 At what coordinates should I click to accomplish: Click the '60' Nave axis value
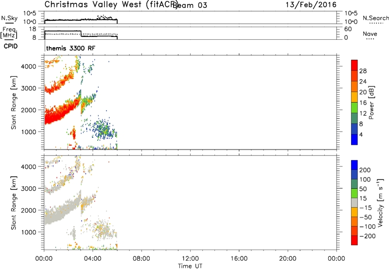[348, 29]
